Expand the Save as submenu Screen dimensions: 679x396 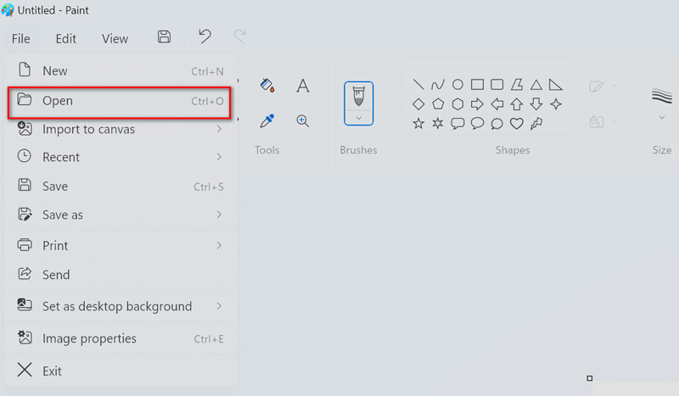point(121,215)
